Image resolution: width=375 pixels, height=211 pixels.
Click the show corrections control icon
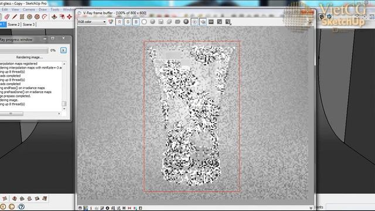point(220,22)
